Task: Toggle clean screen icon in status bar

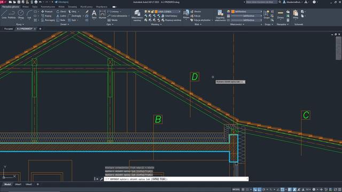Action: (x=336, y=190)
